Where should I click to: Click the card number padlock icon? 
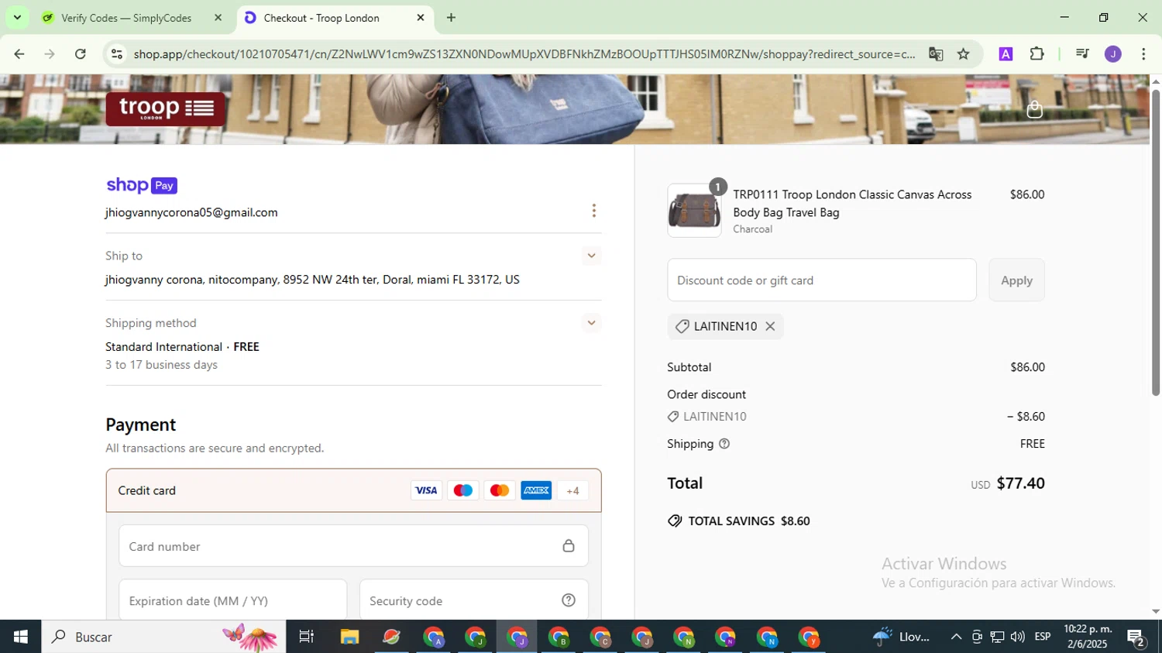pos(569,546)
